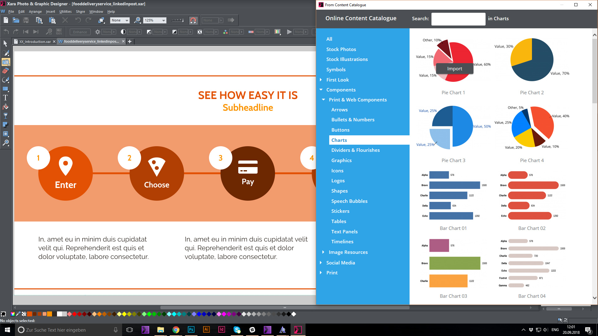598x336 pixels.
Task: Select the Rectangle tool
Action: 5,89
